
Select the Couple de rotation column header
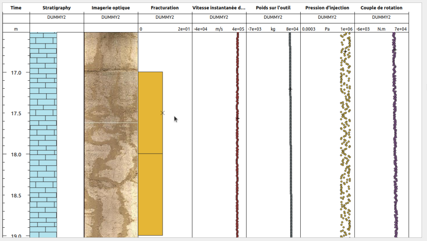tap(382, 8)
